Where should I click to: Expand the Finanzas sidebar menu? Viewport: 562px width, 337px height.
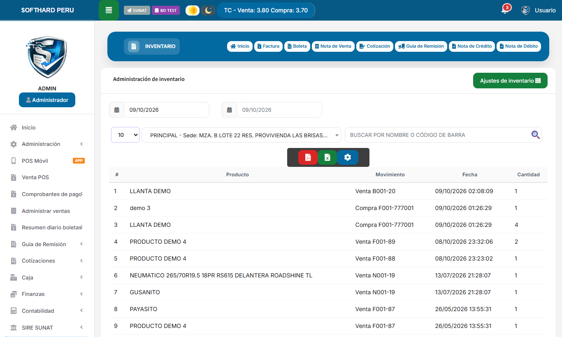tap(47, 294)
